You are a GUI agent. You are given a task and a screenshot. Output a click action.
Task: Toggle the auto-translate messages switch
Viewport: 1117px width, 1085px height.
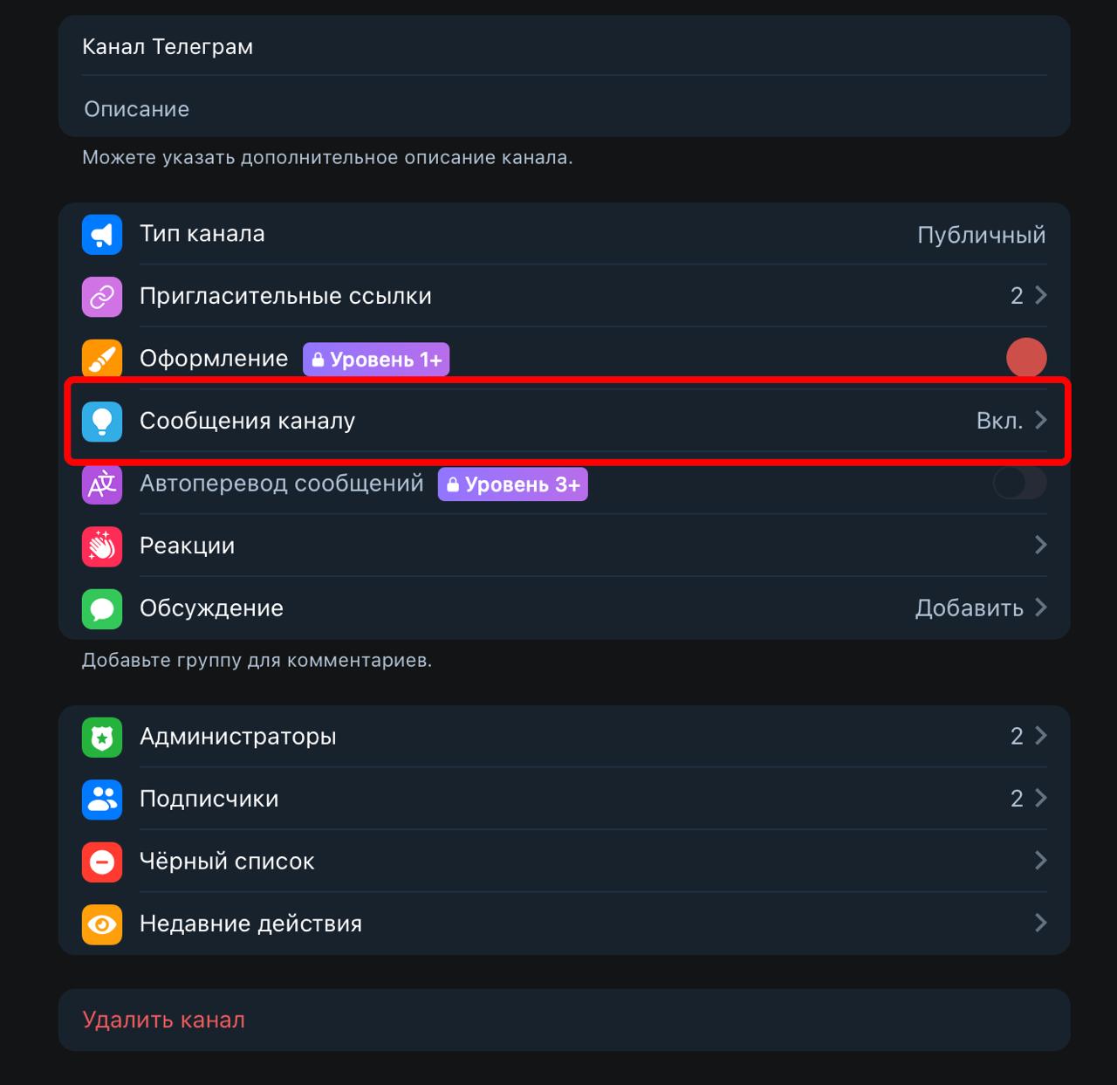tap(1019, 483)
